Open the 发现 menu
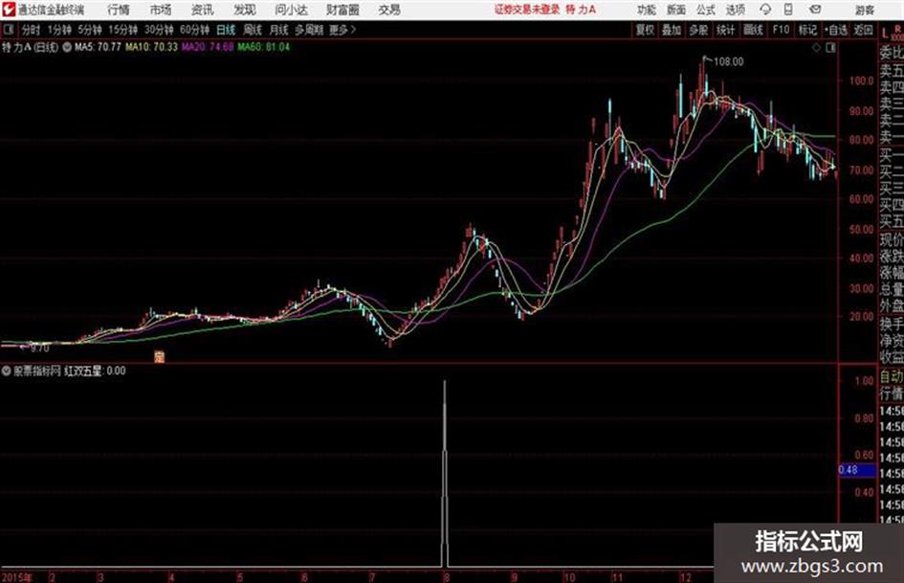The image size is (904, 583). [x=245, y=10]
